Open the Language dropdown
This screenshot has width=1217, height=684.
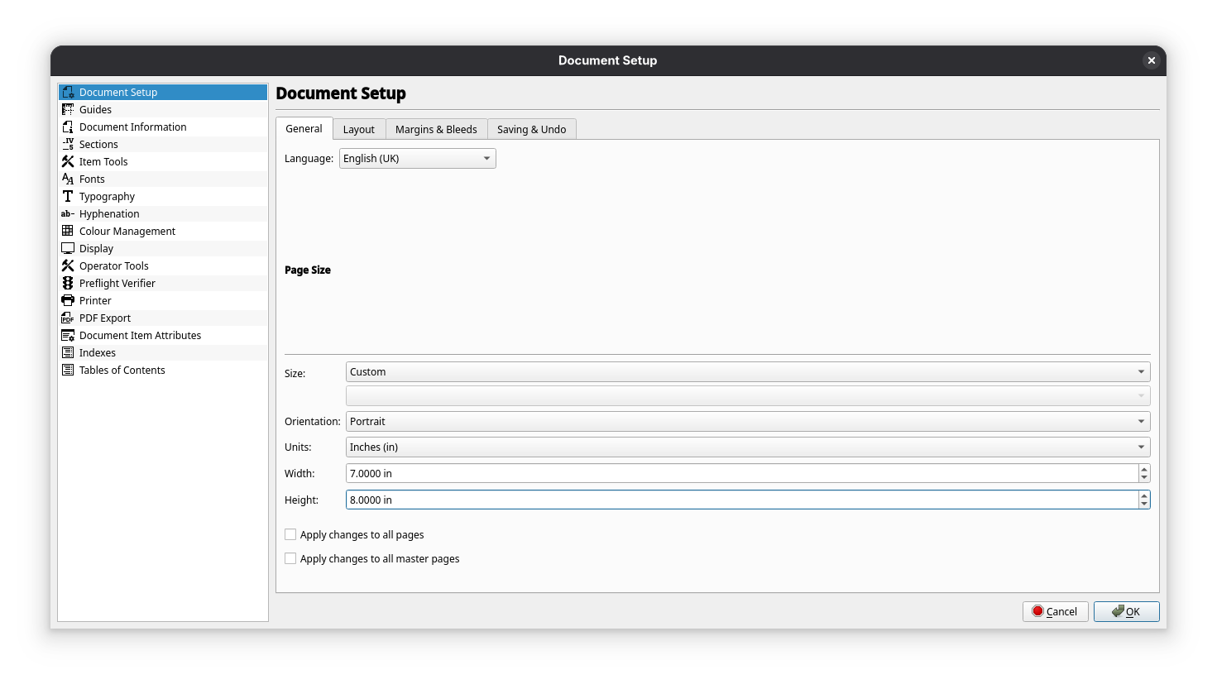[417, 158]
